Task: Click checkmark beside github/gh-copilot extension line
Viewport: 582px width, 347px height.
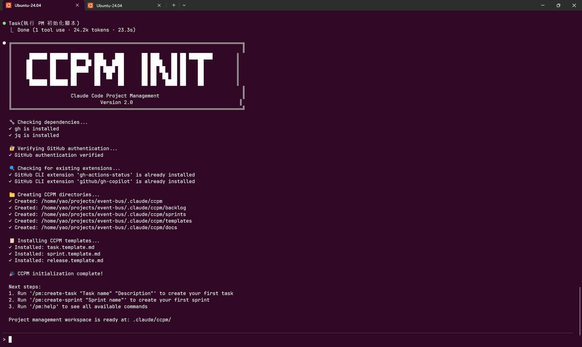Action: click(10, 181)
